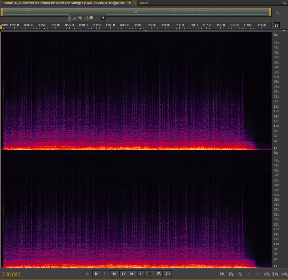Zoom out amplitude icon

(231, 274)
